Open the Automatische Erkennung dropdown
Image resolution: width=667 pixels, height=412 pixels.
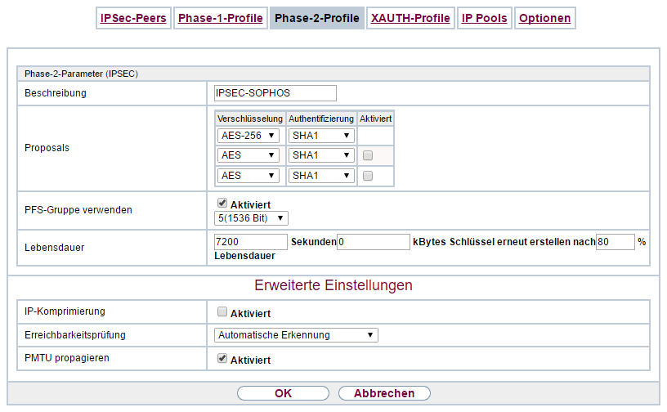click(296, 335)
